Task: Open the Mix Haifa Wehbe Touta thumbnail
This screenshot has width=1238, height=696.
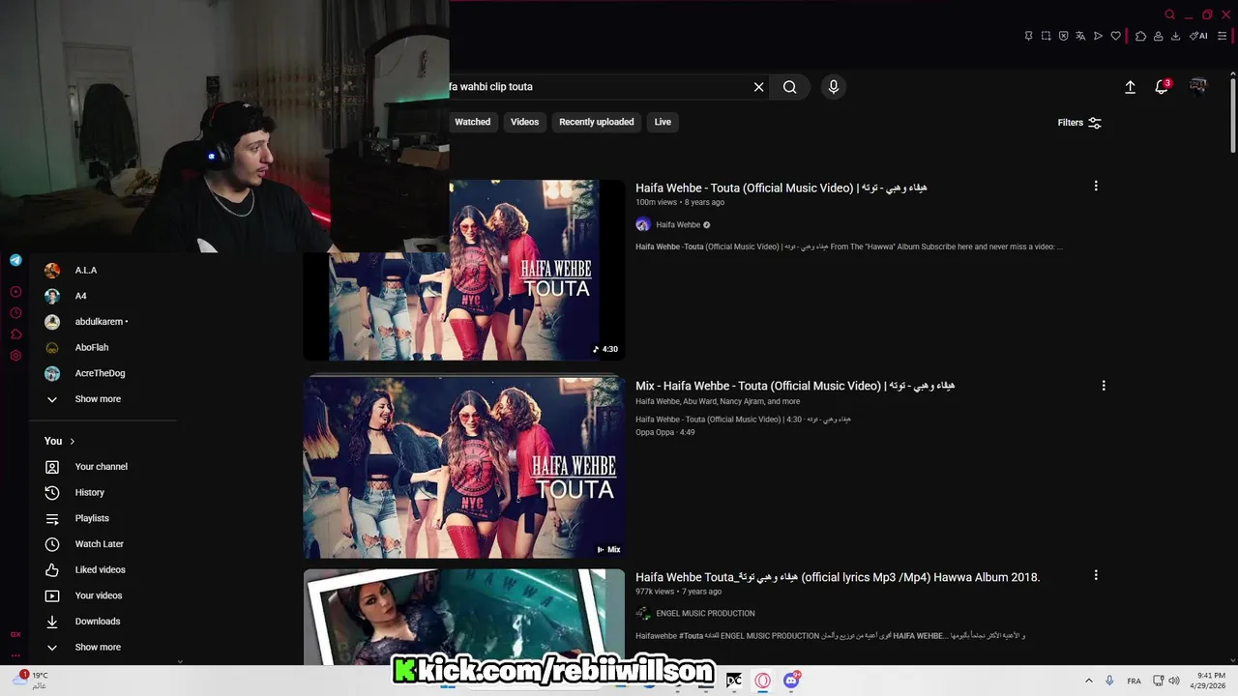Action: click(464, 468)
